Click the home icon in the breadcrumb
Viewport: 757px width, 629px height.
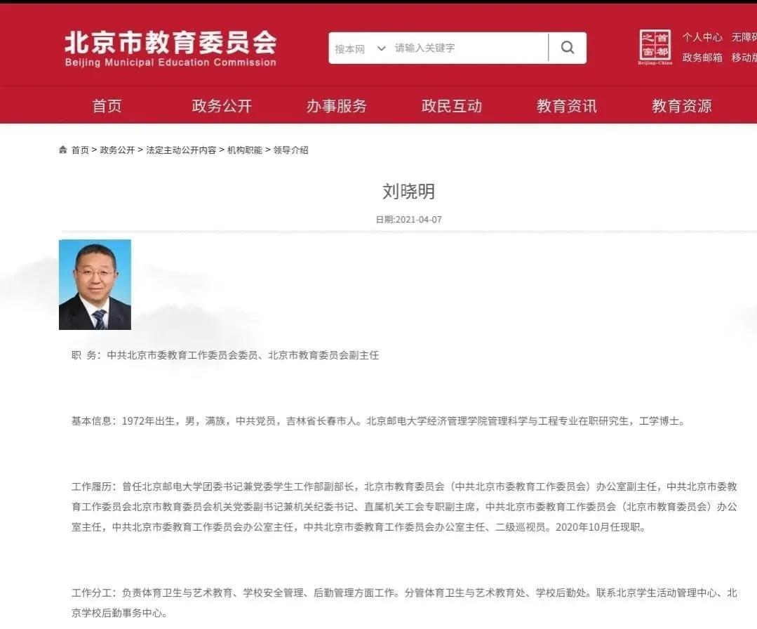click(63, 150)
